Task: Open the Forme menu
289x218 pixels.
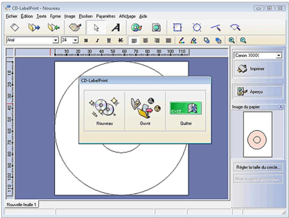Action: tap(55, 16)
